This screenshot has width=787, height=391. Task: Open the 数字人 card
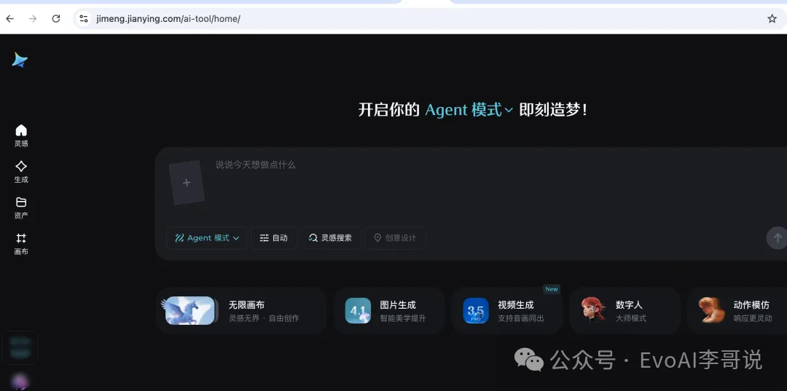pyautogui.click(x=625, y=311)
